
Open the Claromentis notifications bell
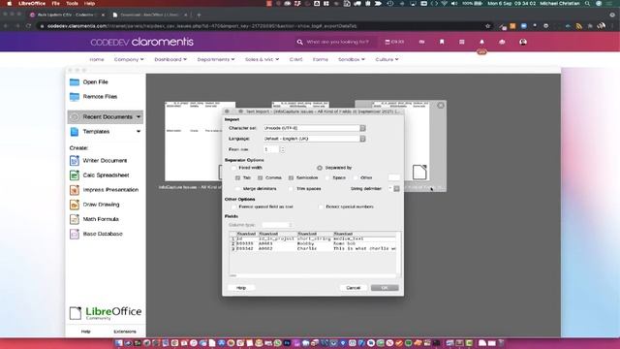click(x=481, y=42)
